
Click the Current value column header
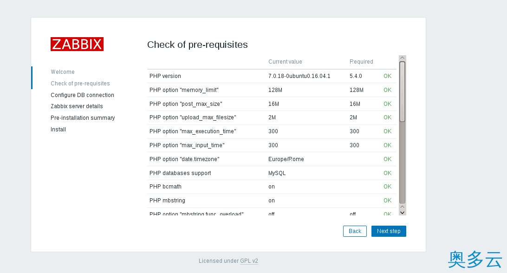(x=285, y=62)
